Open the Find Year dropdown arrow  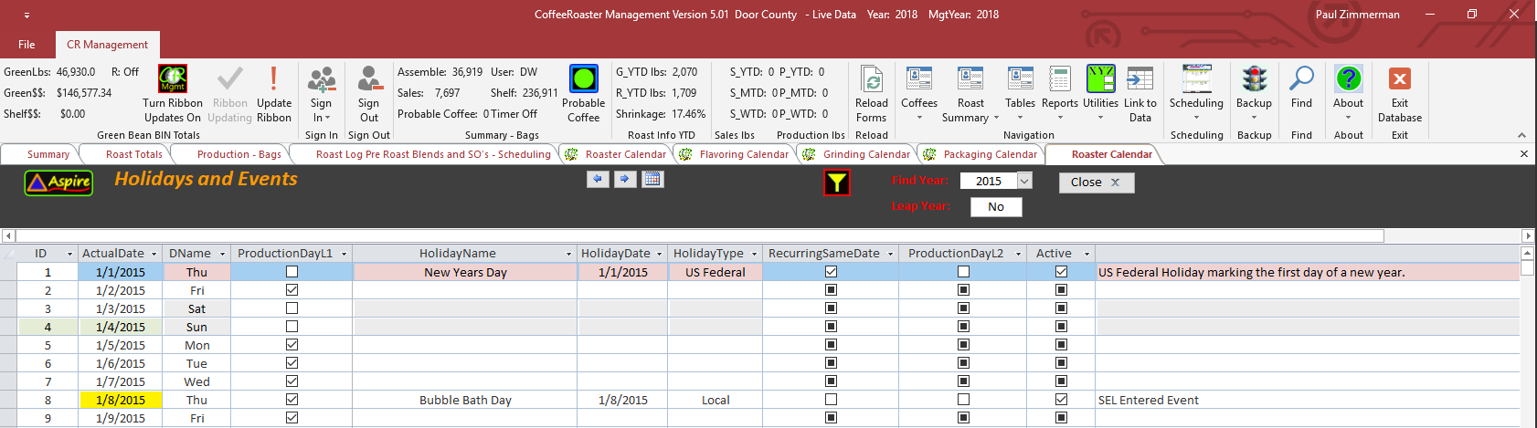click(1024, 181)
